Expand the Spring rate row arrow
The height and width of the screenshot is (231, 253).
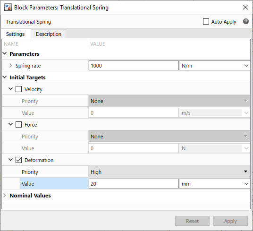pyautogui.click(x=11, y=65)
